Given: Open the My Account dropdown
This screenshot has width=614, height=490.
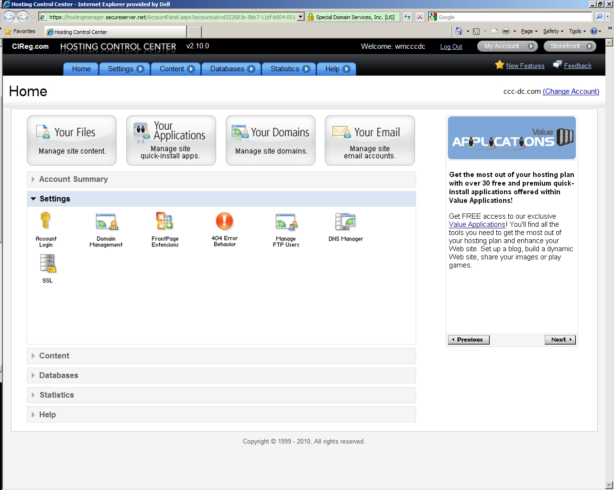Looking at the screenshot, I should [508, 46].
